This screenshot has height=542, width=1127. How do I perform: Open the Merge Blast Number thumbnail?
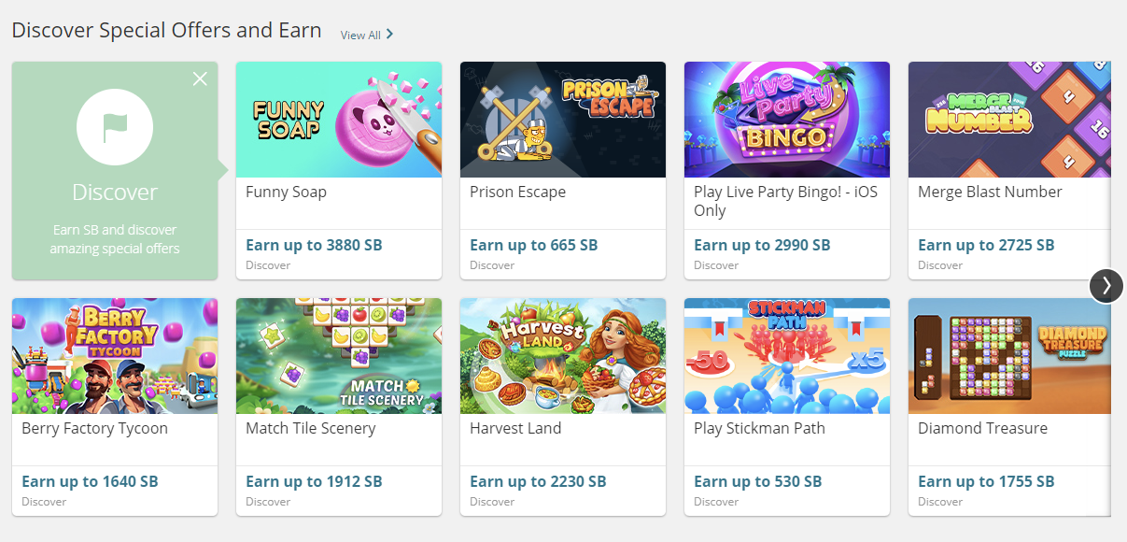click(1008, 120)
